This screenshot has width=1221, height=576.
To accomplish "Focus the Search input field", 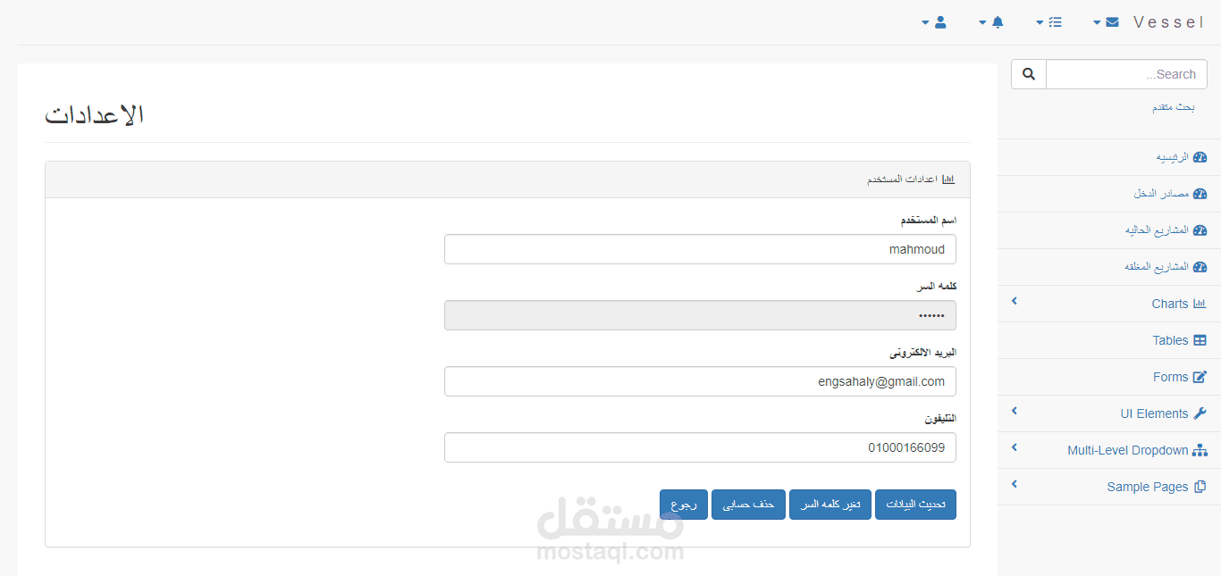I will pyautogui.click(x=1126, y=74).
